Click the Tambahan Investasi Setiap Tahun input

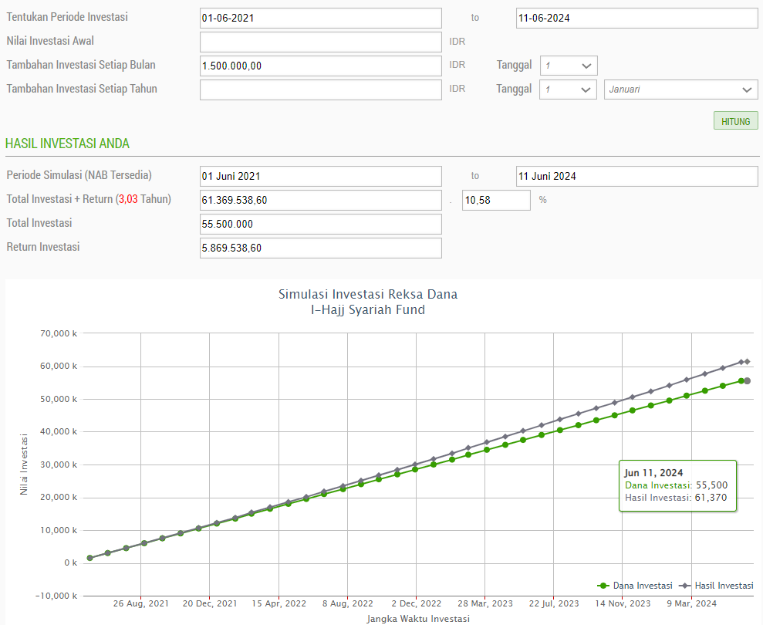(x=321, y=90)
